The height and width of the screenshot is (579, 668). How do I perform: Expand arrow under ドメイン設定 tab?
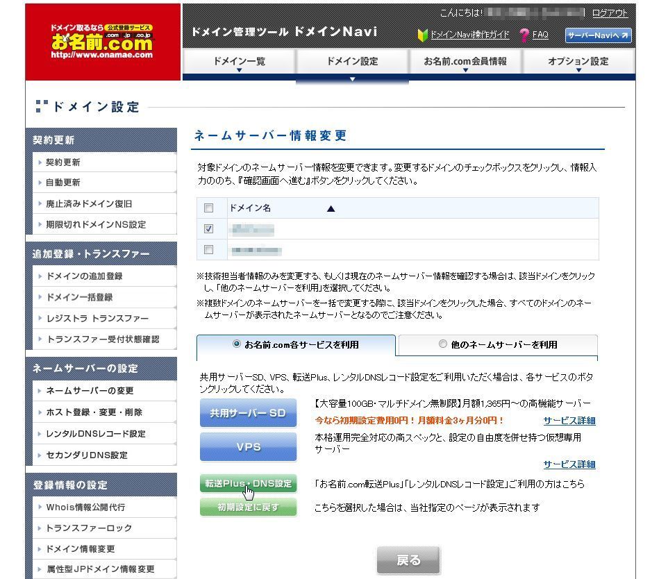coord(352,79)
